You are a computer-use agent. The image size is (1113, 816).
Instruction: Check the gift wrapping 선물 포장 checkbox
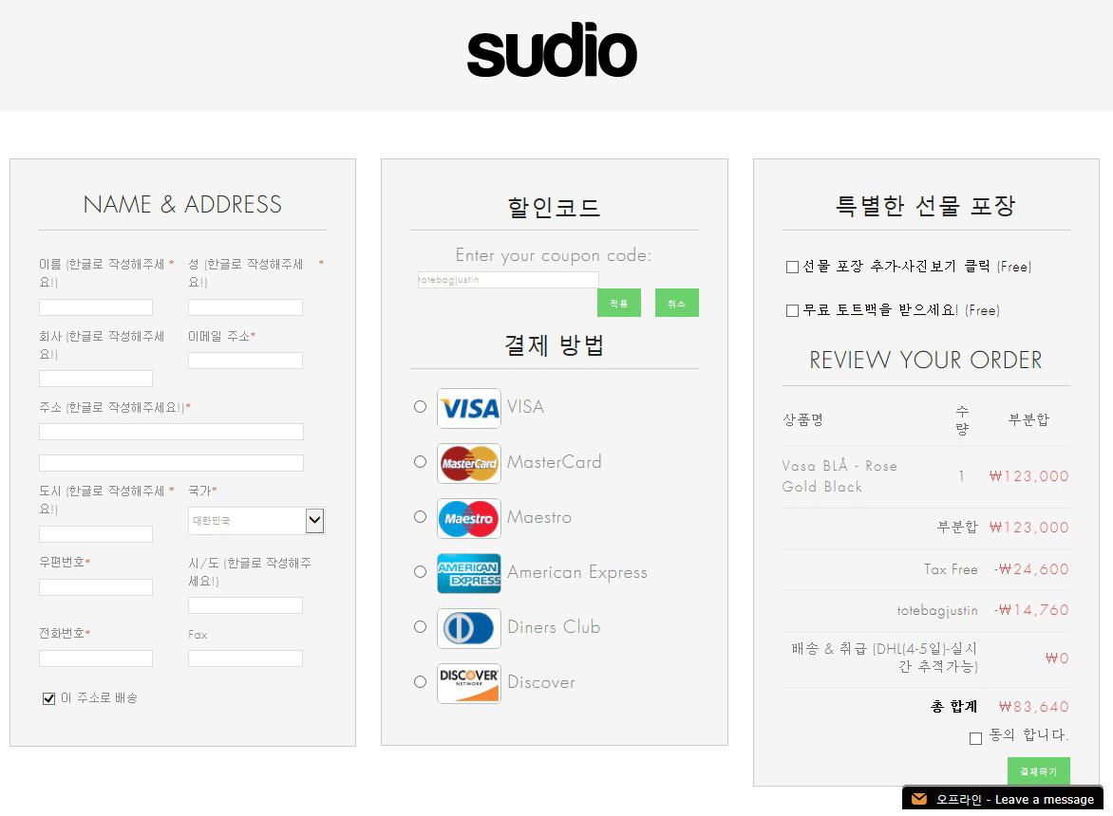tap(792, 268)
